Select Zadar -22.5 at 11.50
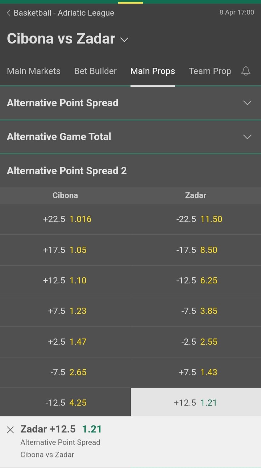 click(x=196, y=219)
